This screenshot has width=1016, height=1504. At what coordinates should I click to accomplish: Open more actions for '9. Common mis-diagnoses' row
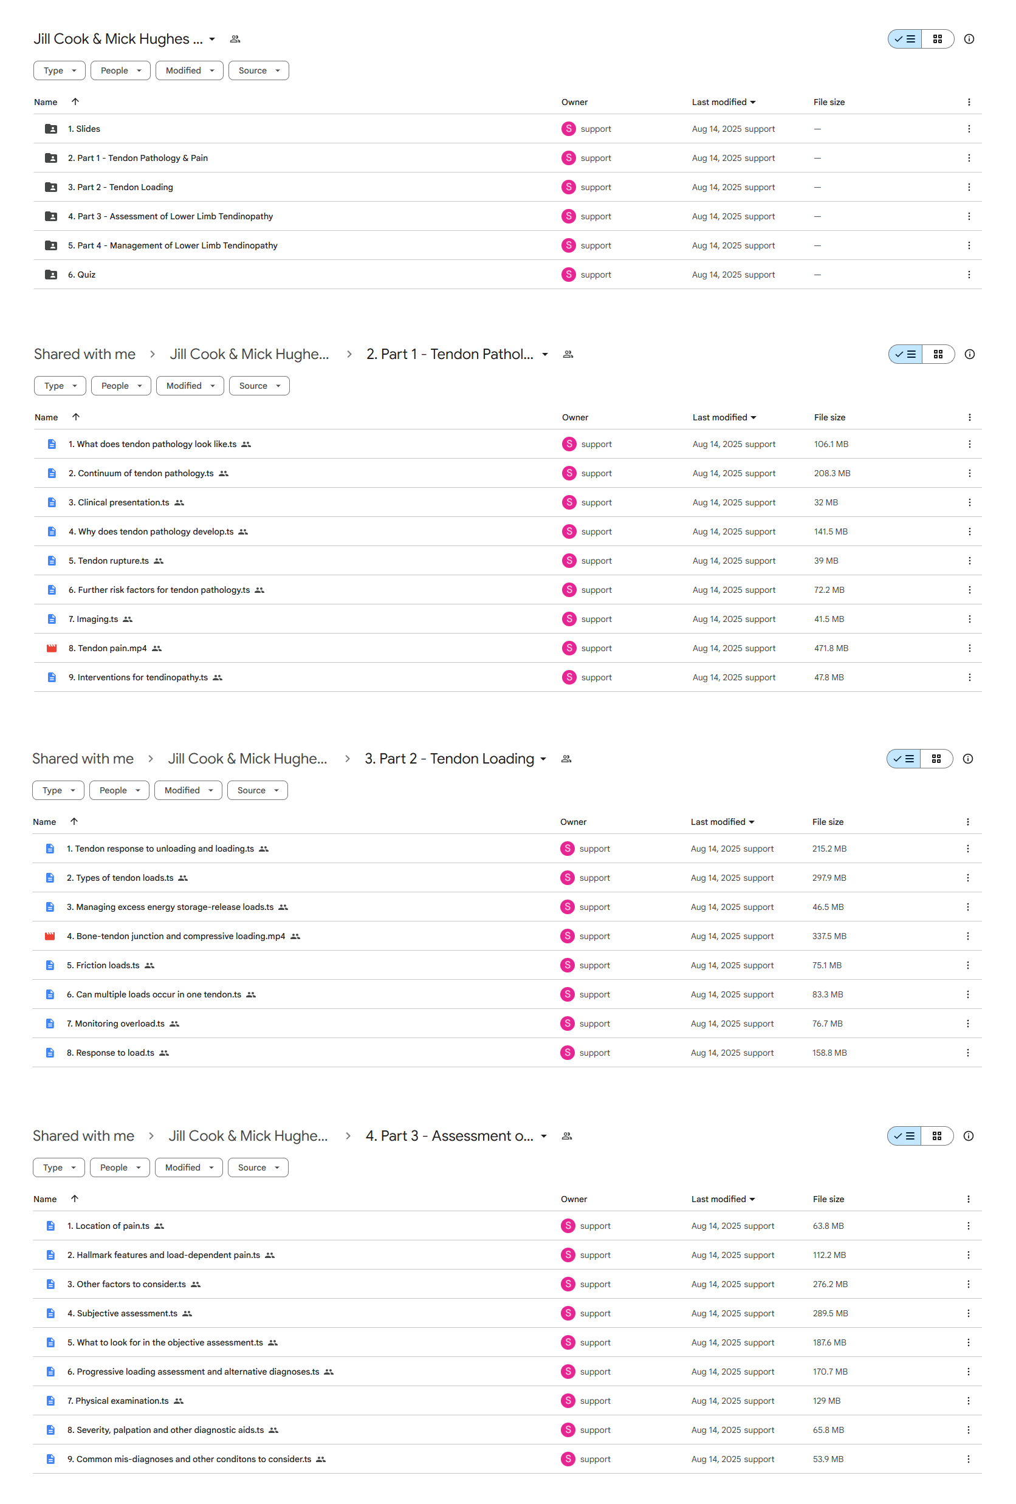click(x=968, y=1458)
